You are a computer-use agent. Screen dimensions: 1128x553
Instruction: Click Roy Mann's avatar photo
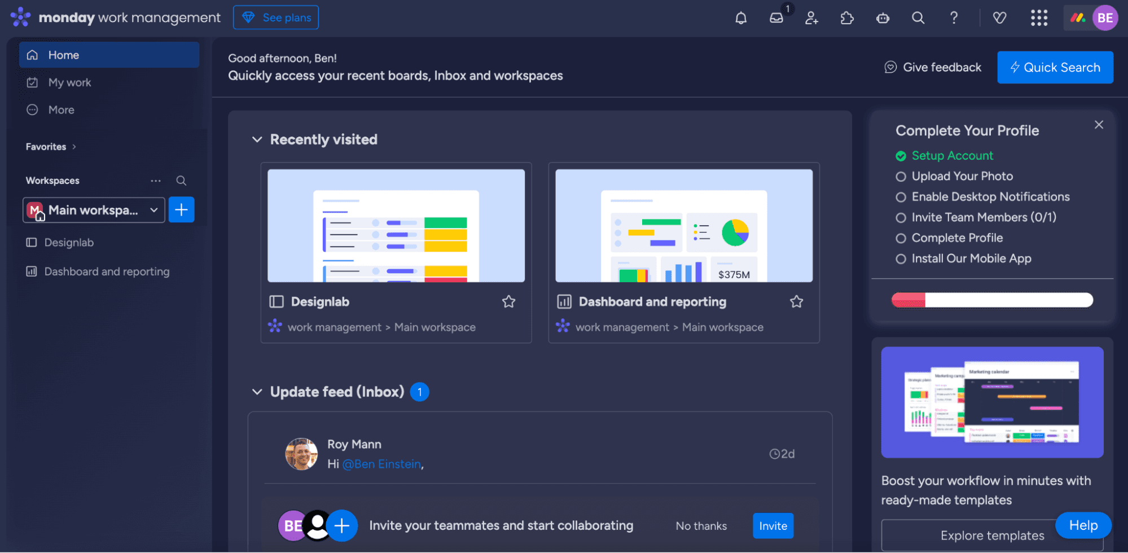coord(301,454)
